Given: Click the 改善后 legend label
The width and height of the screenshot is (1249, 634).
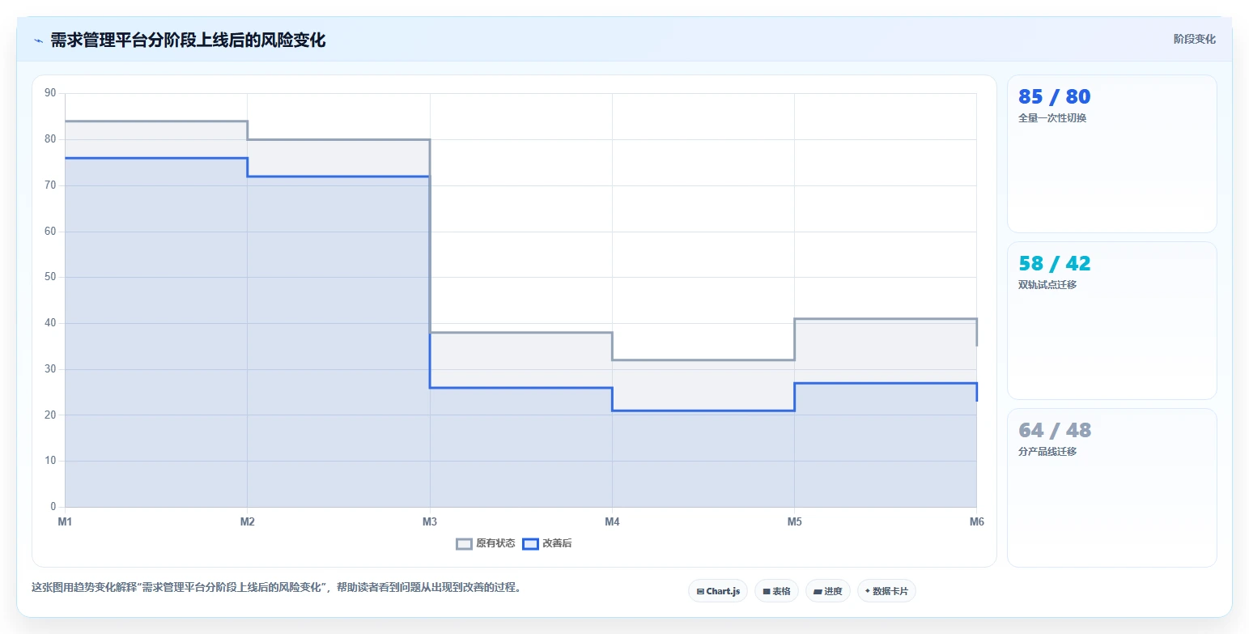Looking at the screenshot, I should [557, 544].
